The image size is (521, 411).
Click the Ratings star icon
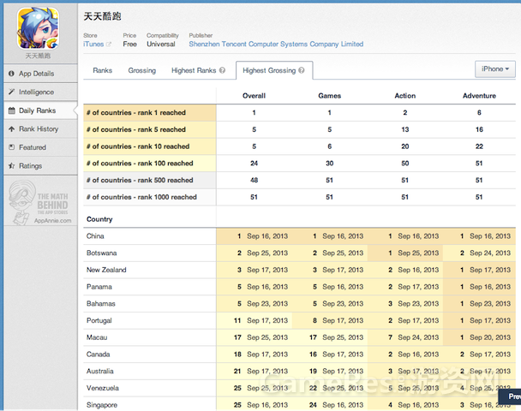click(11, 165)
